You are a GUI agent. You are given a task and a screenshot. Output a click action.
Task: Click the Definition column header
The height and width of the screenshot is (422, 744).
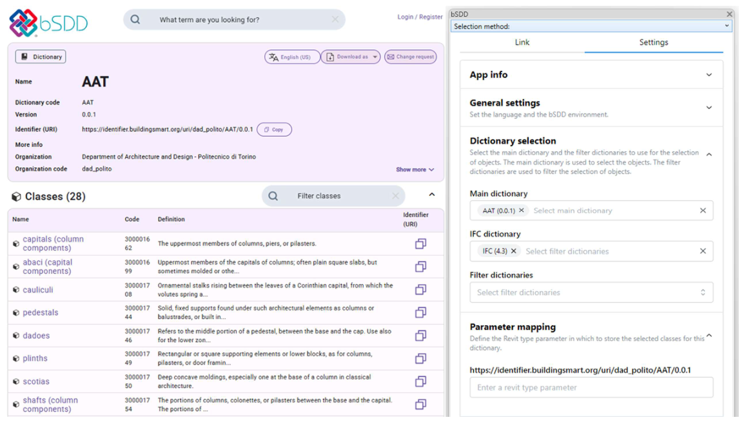click(171, 219)
